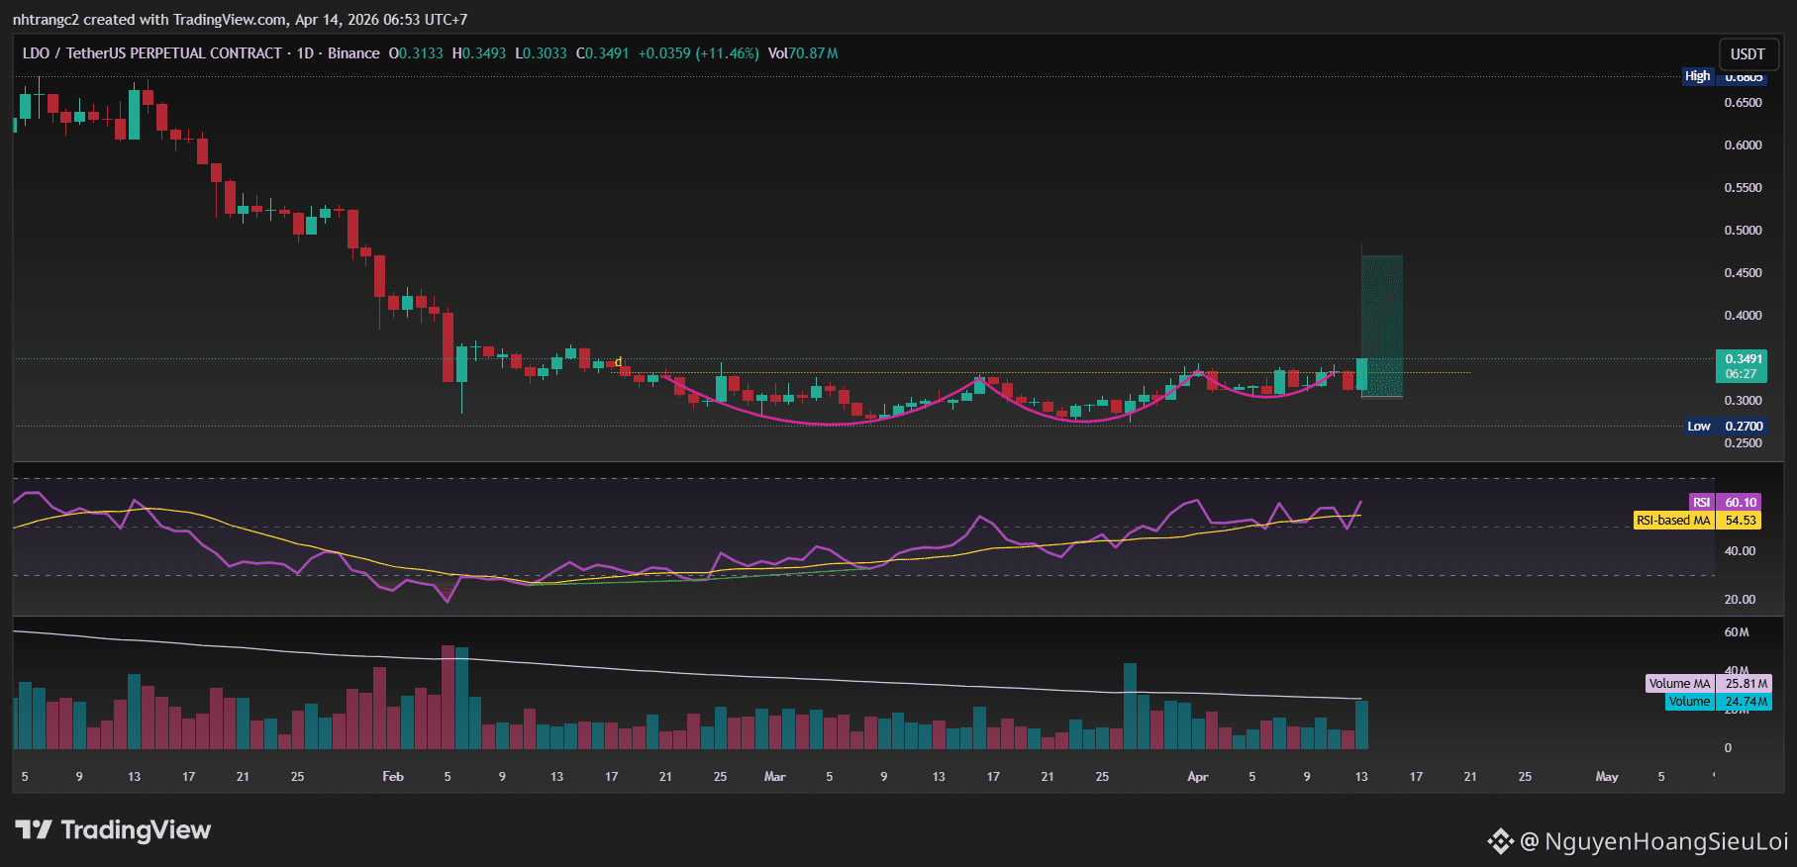Click the "0.6000" price axis label
The width and height of the screenshot is (1797, 867).
click(1744, 145)
